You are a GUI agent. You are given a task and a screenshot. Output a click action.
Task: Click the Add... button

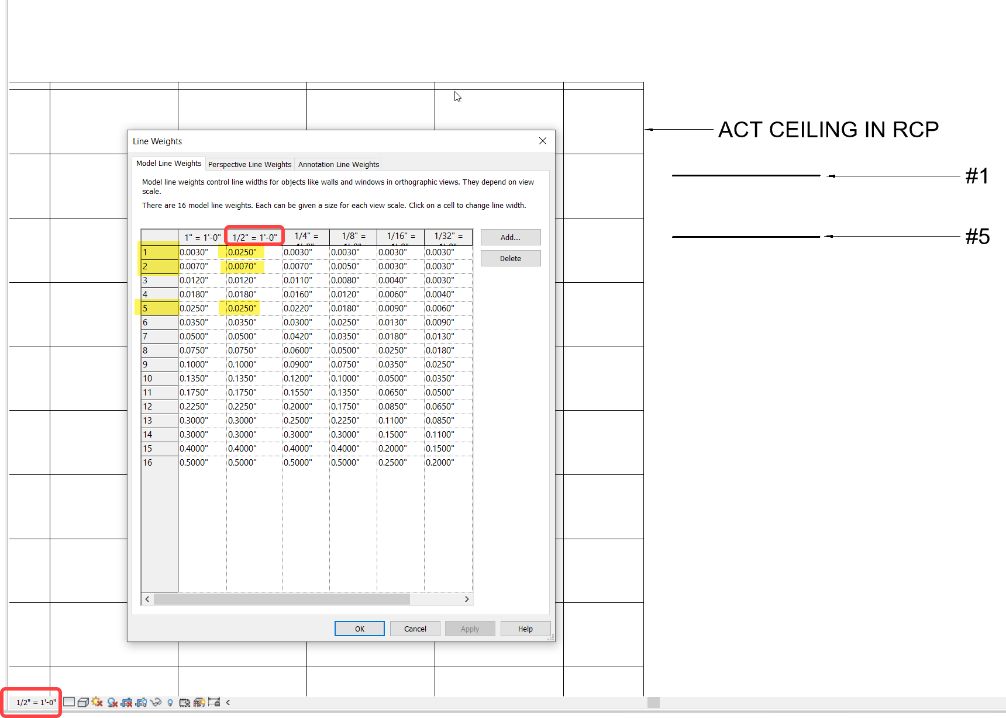pos(509,237)
